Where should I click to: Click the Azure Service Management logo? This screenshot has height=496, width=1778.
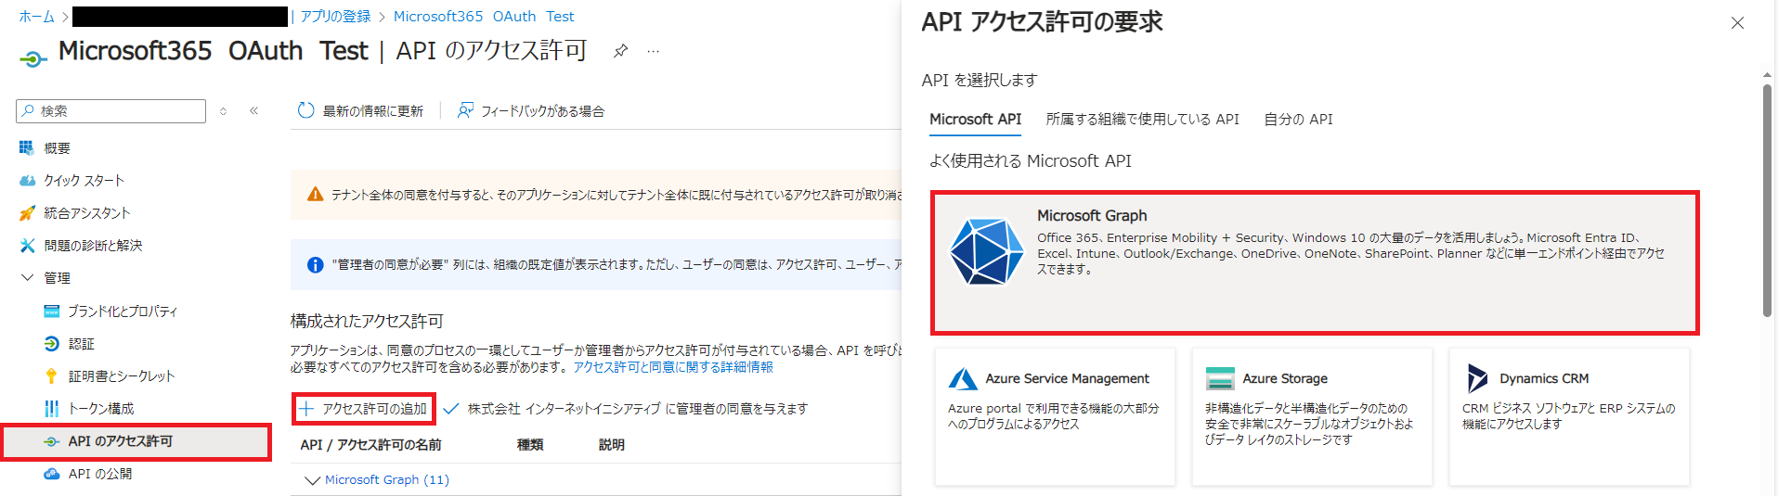point(963,378)
